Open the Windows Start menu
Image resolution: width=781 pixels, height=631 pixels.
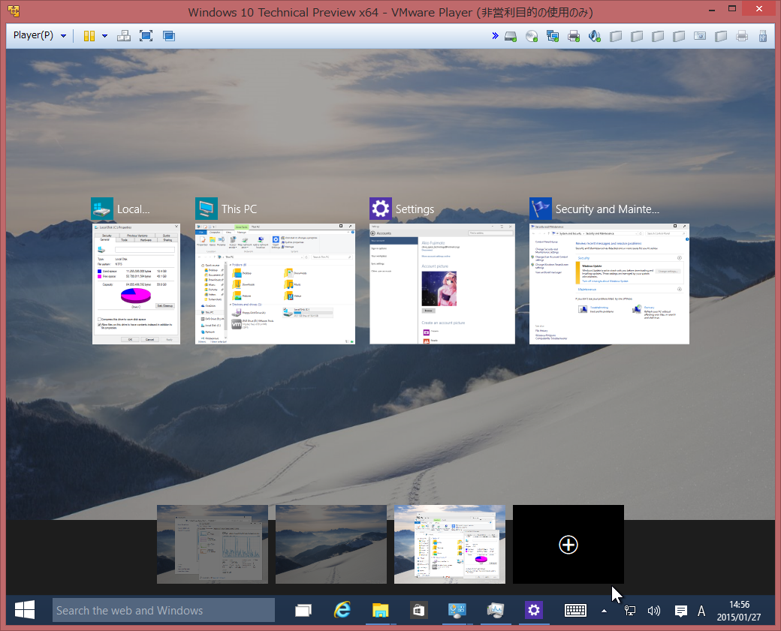(x=25, y=610)
